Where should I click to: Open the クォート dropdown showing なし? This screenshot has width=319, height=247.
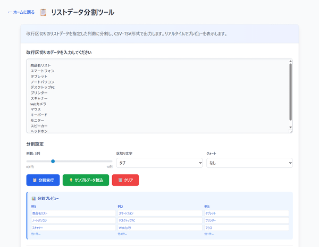coord(249,163)
